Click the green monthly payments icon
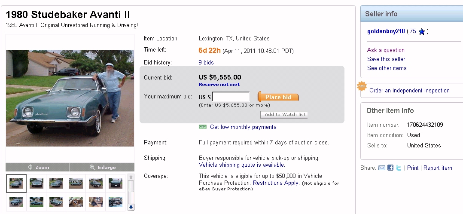This screenshot has width=463, height=214. pyautogui.click(x=203, y=127)
